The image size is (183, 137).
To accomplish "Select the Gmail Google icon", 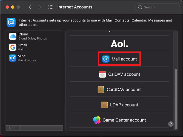I will [13, 47].
